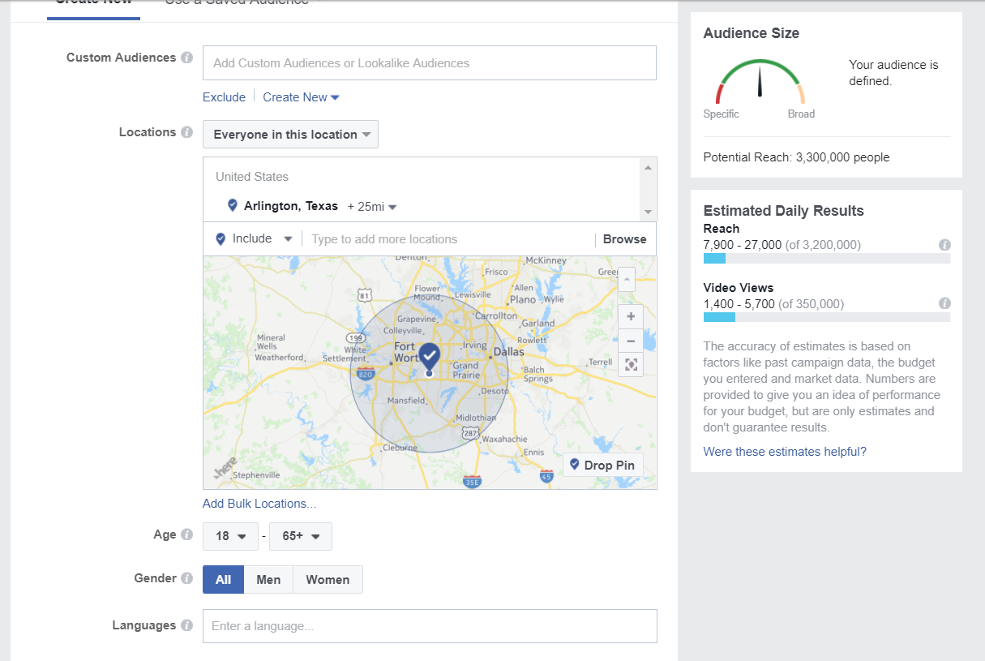Image resolution: width=985 pixels, height=661 pixels.
Task: Open the minimum age 18 dropdown
Action: point(230,536)
